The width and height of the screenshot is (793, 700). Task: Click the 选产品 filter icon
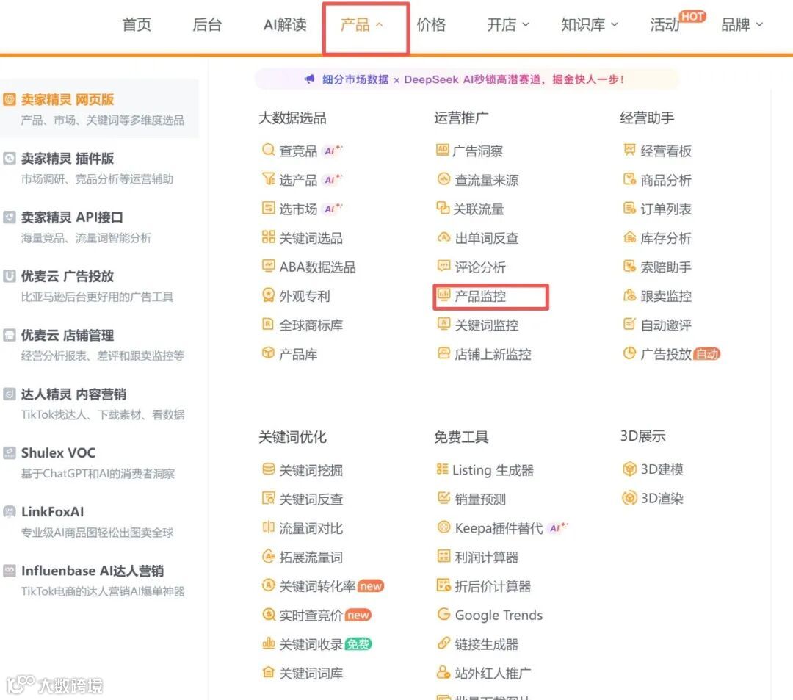268,179
